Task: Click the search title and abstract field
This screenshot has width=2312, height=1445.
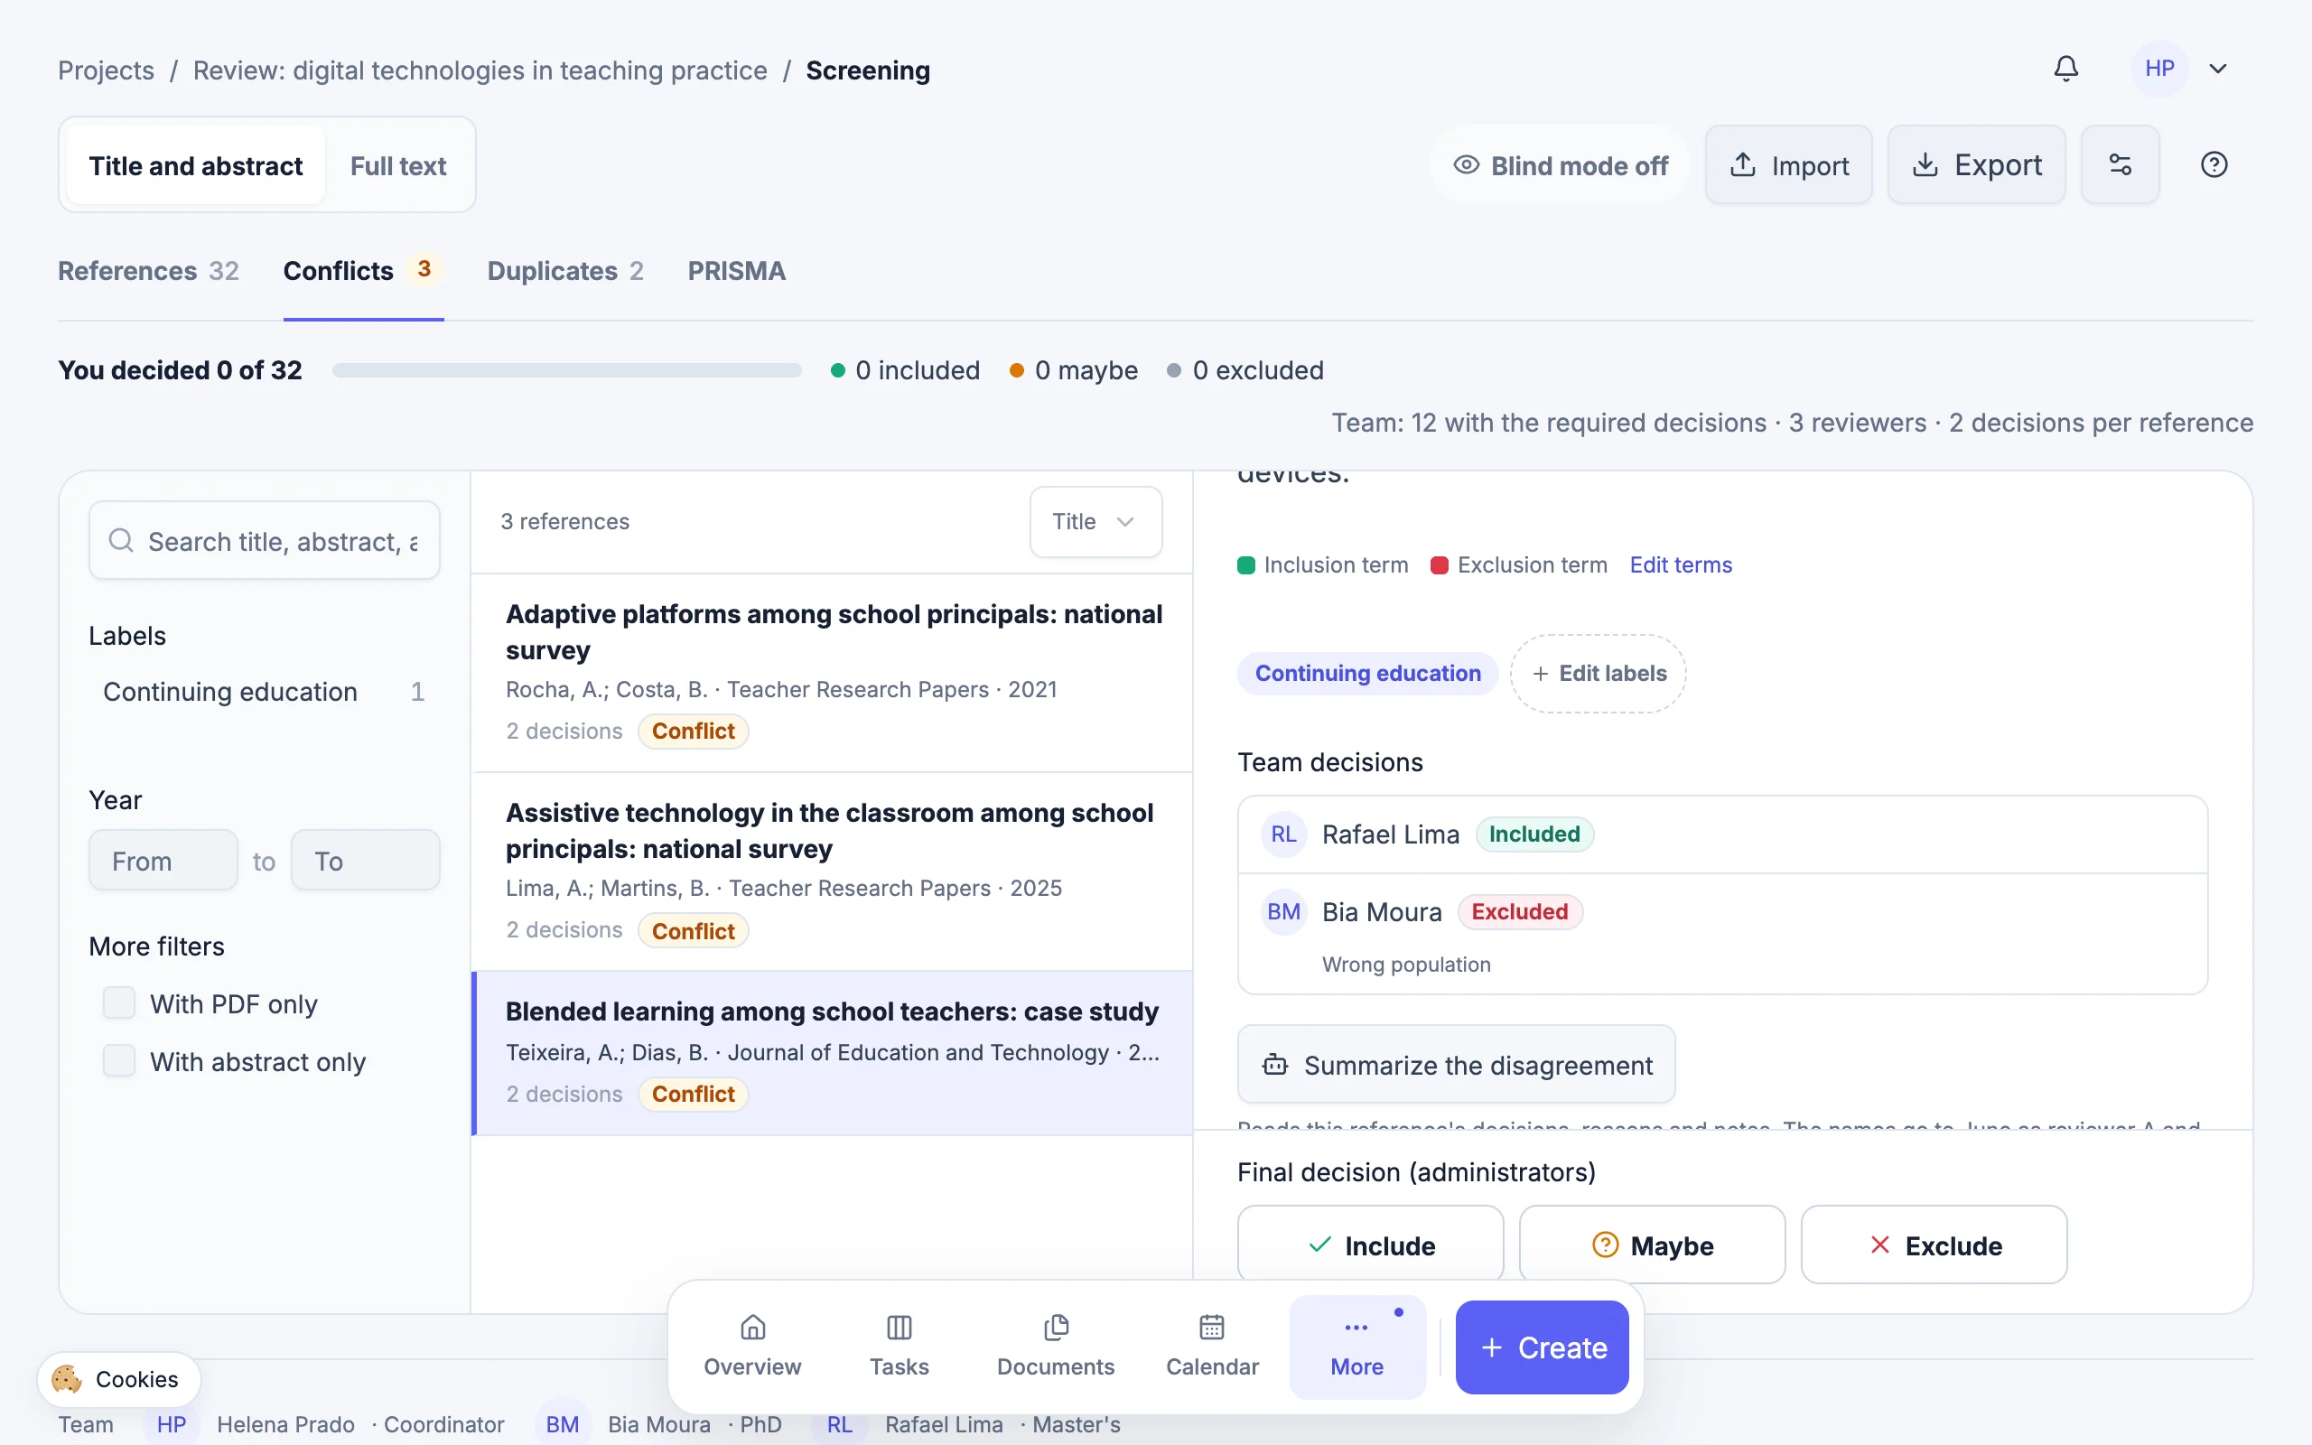Action: pos(265,541)
